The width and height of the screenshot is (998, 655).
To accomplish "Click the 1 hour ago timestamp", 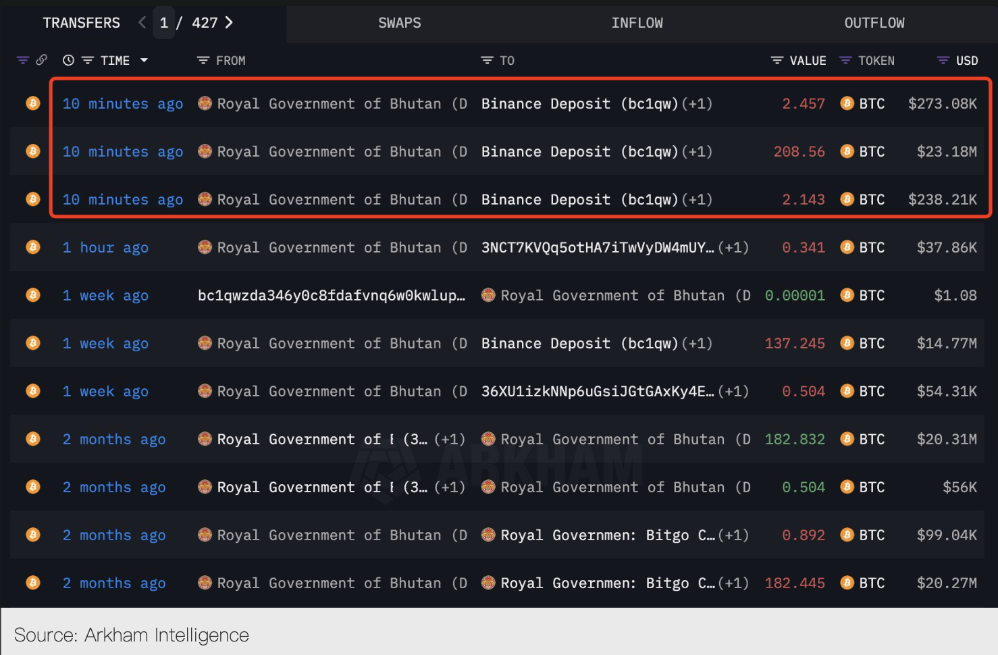I will 105,248.
